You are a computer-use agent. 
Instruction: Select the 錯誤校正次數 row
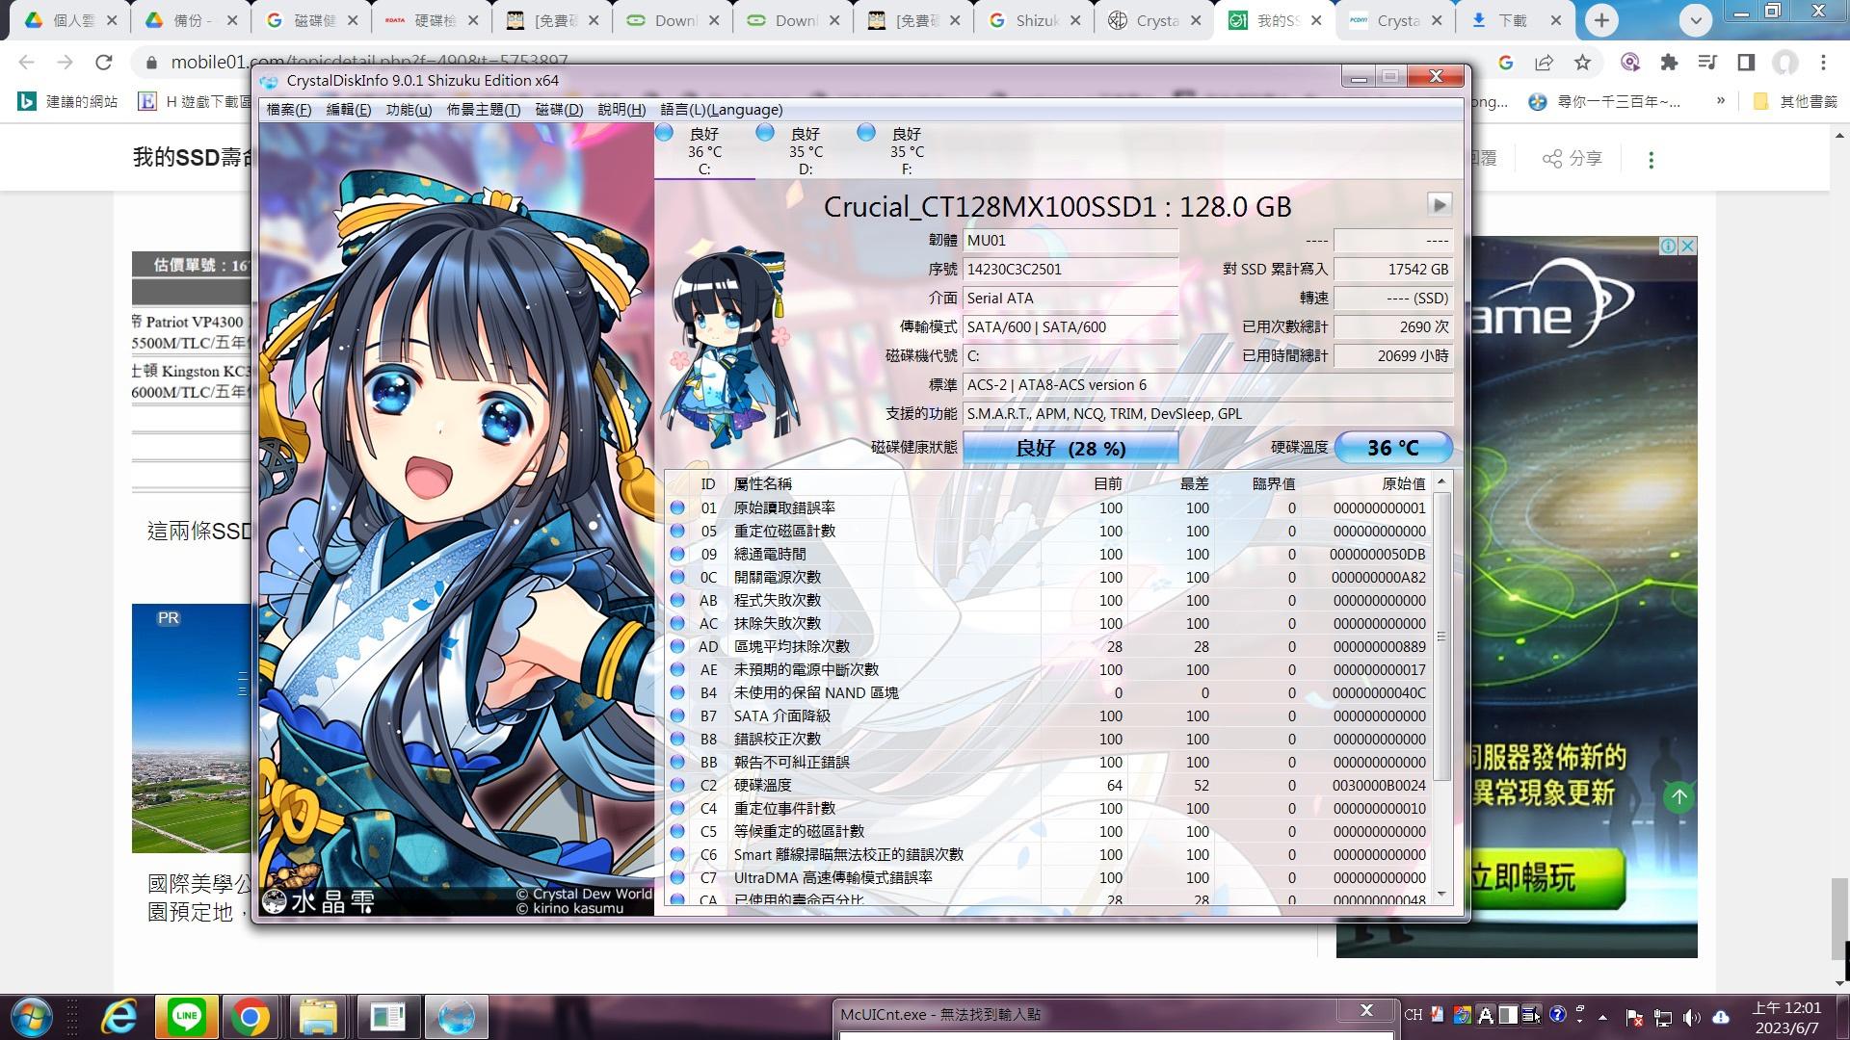[1048, 739]
